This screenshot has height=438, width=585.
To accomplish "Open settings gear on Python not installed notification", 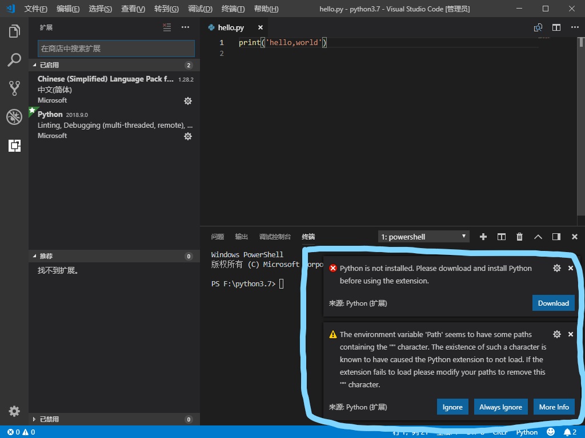I will click(x=556, y=268).
